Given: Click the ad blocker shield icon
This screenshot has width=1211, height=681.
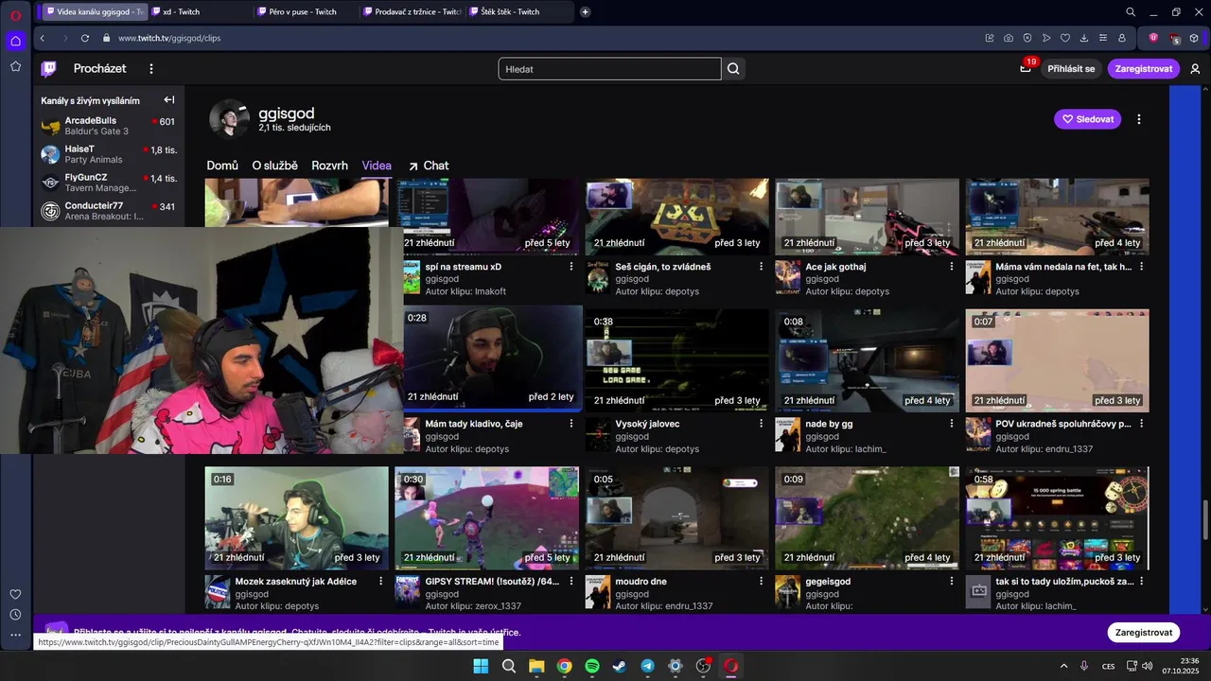Looking at the screenshot, I should pos(1027,38).
